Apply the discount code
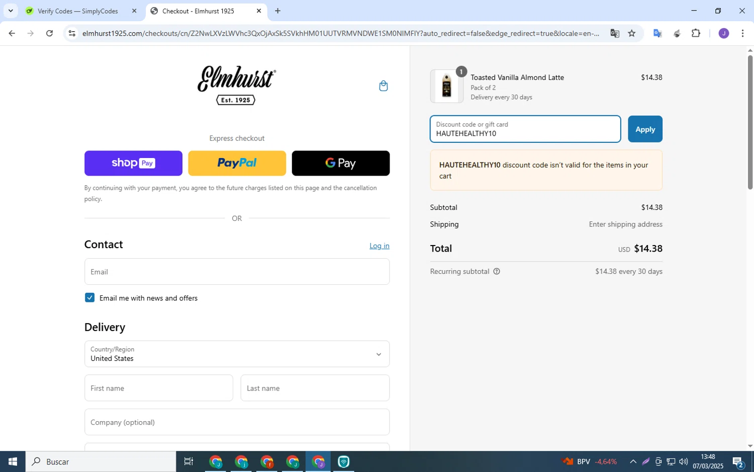The width and height of the screenshot is (754, 472). point(645,129)
